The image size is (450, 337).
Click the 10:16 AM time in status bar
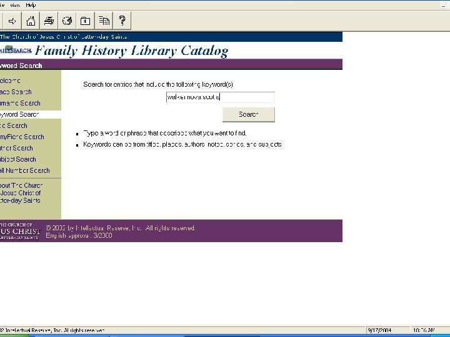424,330
